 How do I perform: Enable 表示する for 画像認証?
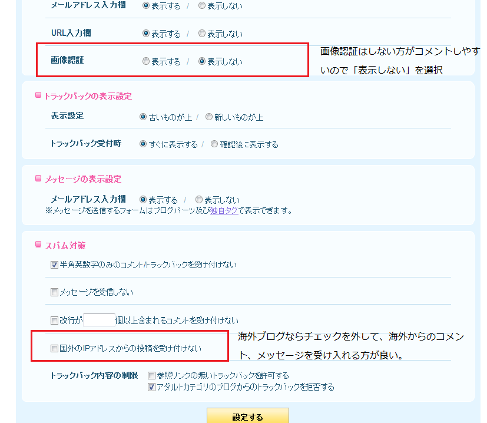pyautogui.click(x=145, y=61)
